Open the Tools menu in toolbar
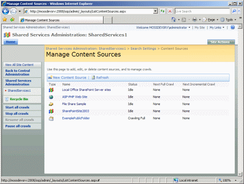Viewport: 244px width, 184px height. pyautogui.click(x=228, y=20)
